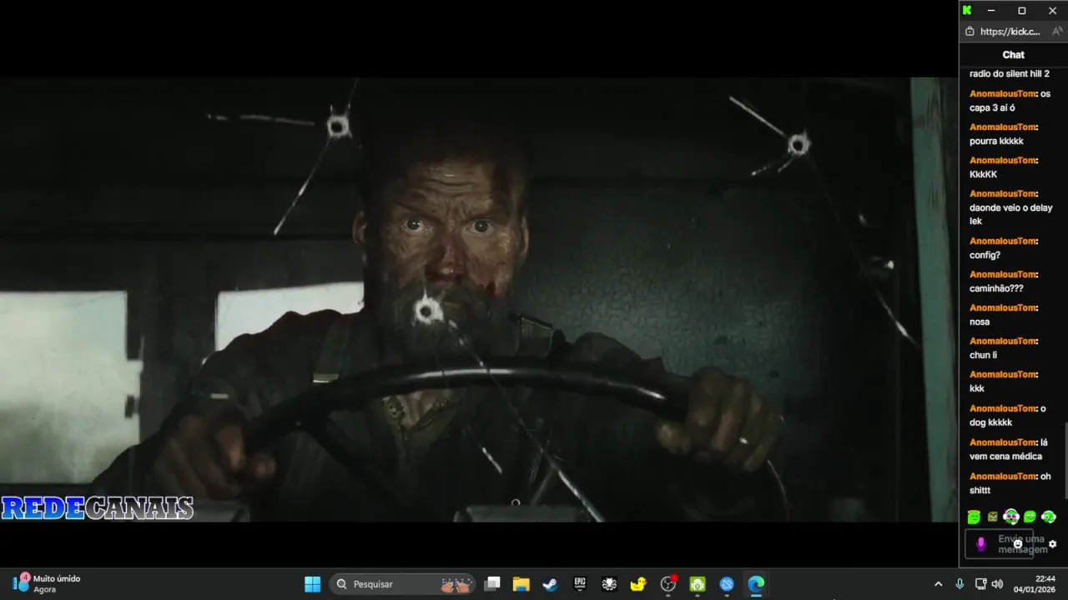Maximize the Kick chat popup window
Screen dimensions: 1068x600
pos(1021,11)
